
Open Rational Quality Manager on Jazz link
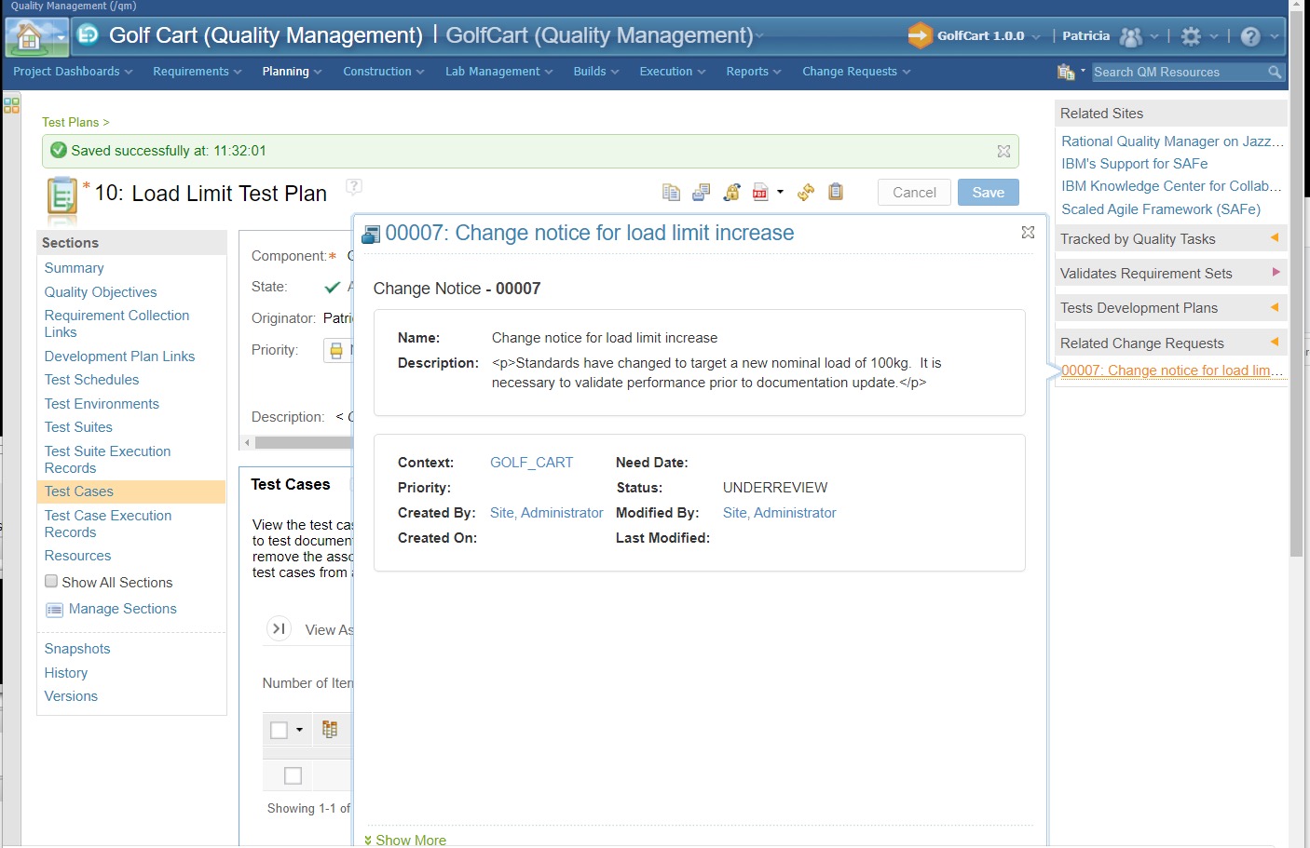tap(1172, 141)
